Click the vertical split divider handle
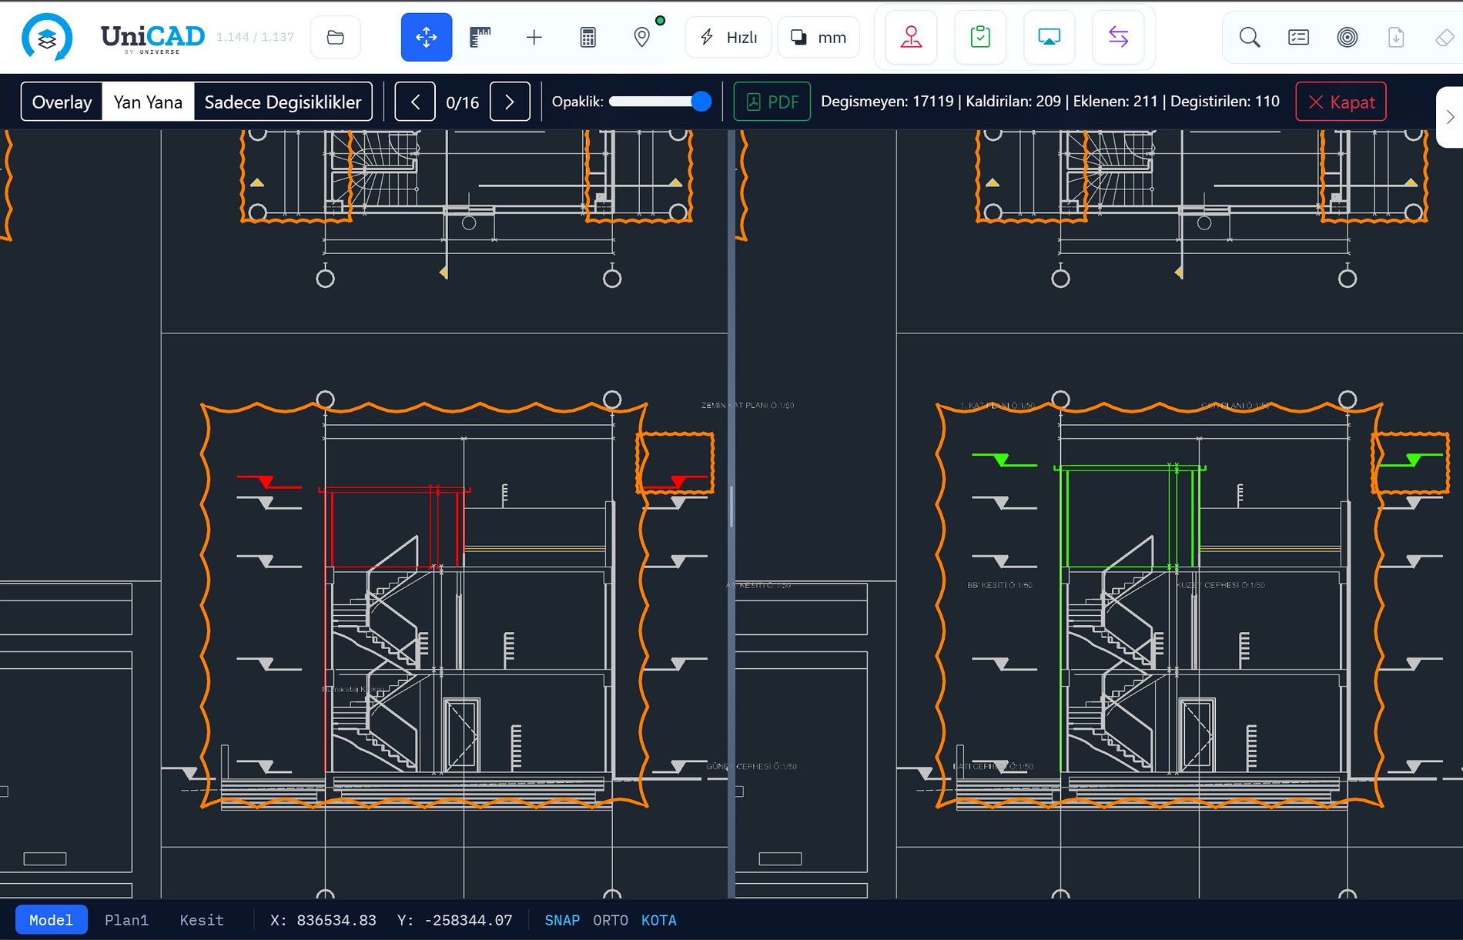The height and width of the screenshot is (940, 1463). 731,506
